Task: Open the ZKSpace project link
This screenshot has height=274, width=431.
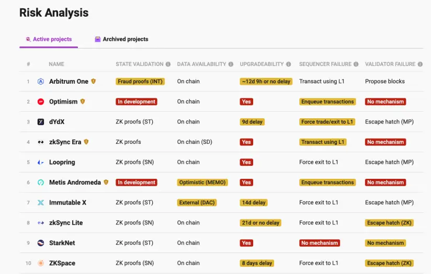Action: coord(62,264)
